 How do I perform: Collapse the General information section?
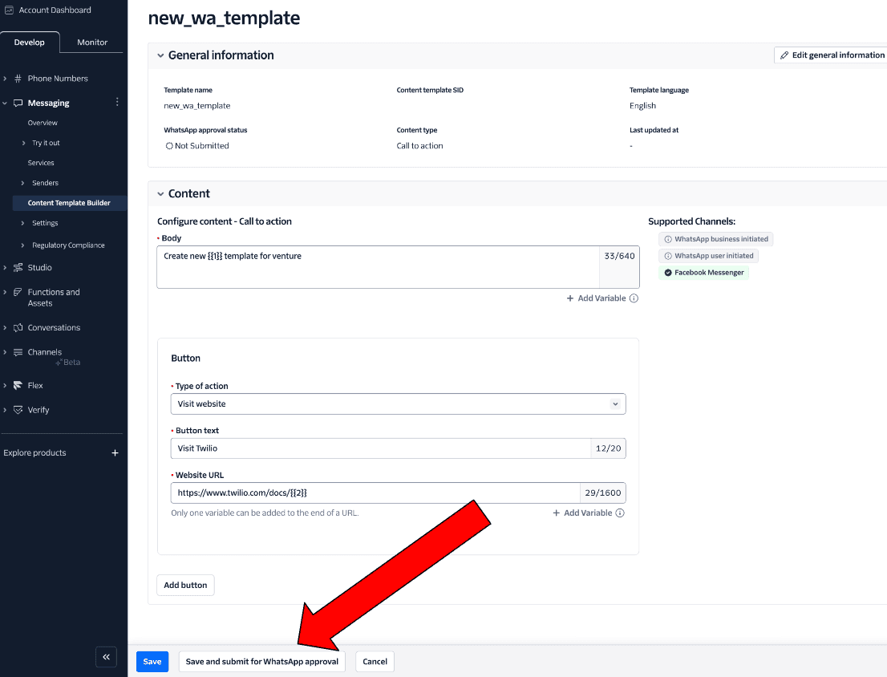[x=160, y=55]
